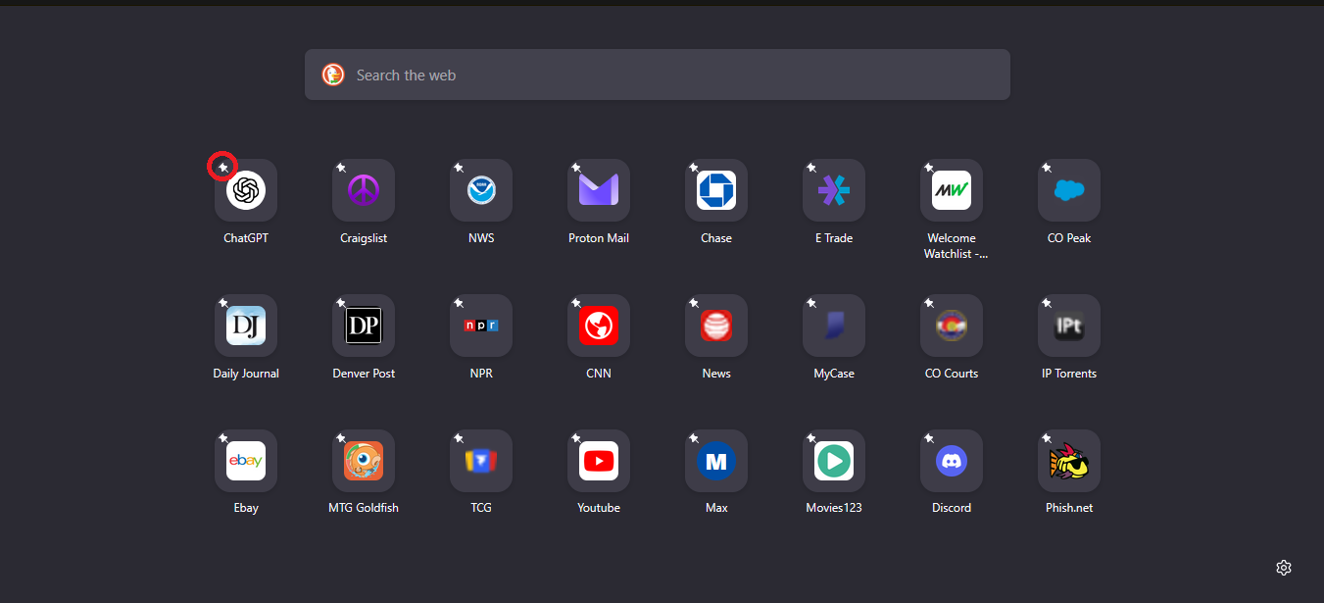
Task: Open the Movies123 play-button shortcut
Action: click(x=834, y=461)
